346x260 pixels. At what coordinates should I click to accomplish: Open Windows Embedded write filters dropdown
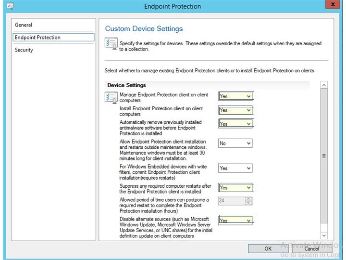tap(235, 169)
